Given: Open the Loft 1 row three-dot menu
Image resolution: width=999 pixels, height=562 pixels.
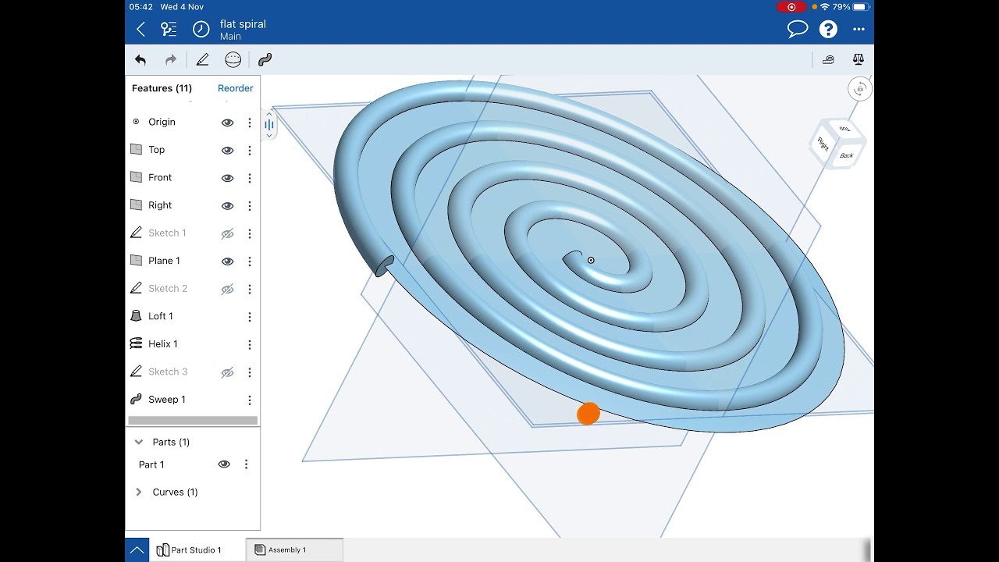Looking at the screenshot, I should 250,317.
